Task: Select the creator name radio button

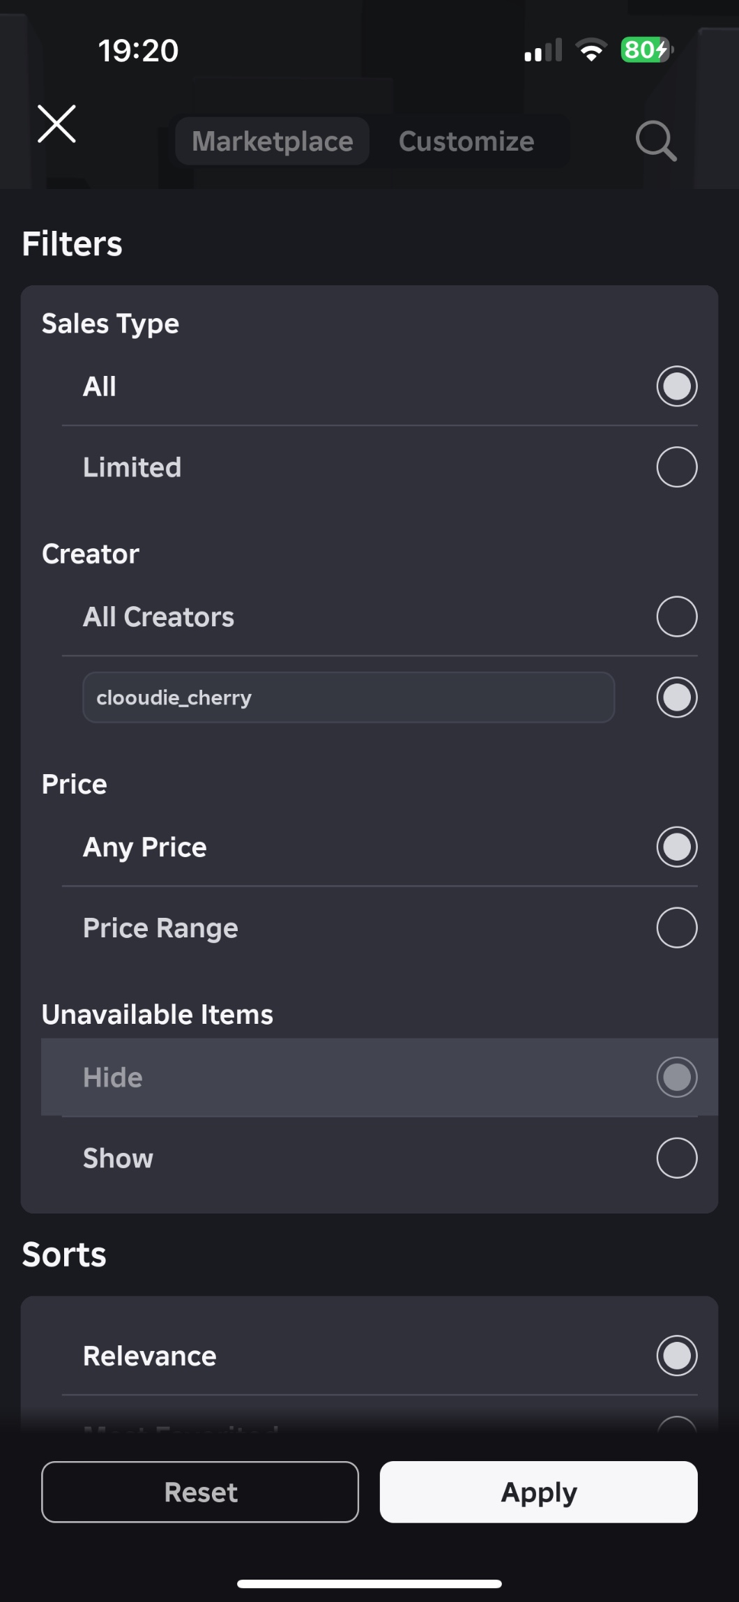Action: click(x=676, y=697)
